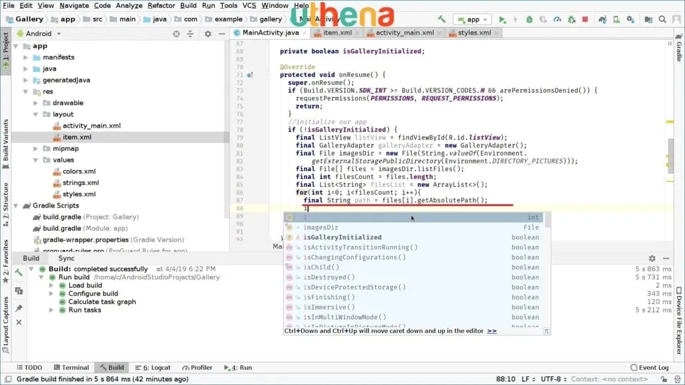Click the >> link in completion hint
The image size is (685, 385).
[492, 331]
